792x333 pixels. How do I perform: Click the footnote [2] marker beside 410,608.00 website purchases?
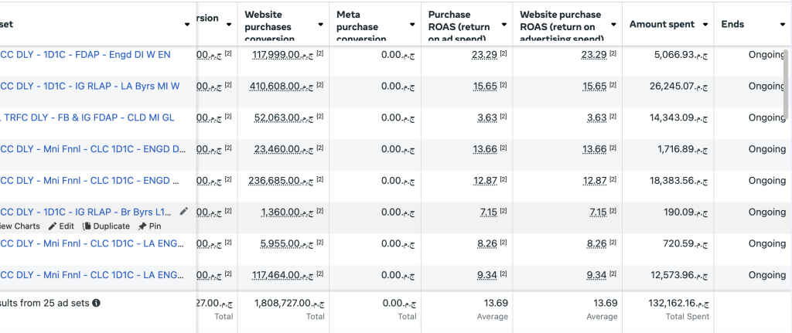(x=319, y=85)
